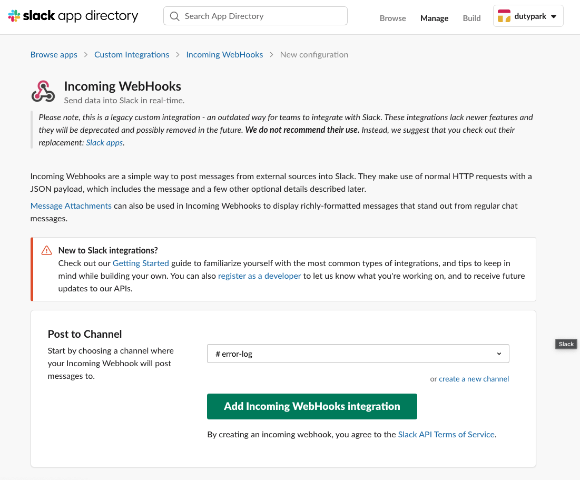Click the dutypark workspace avatar icon
Screen dimensions: 580x480
tap(504, 16)
